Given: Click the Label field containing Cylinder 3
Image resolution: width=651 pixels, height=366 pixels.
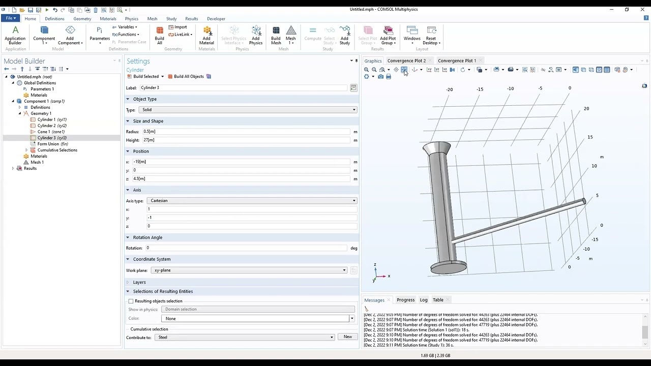Looking at the screenshot, I should pyautogui.click(x=244, y=88).
